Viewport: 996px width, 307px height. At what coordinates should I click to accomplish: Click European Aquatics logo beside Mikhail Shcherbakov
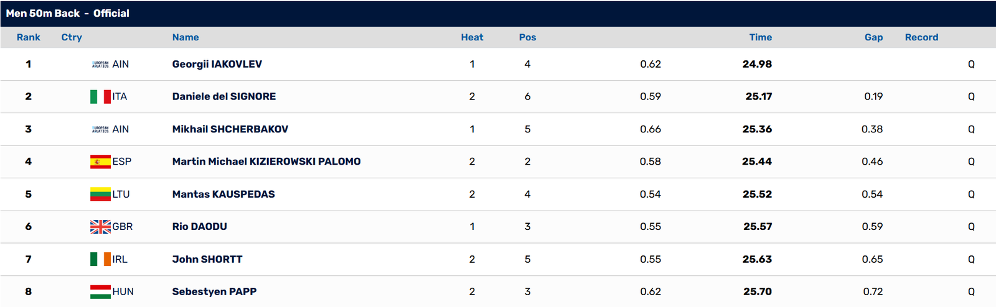100,129
